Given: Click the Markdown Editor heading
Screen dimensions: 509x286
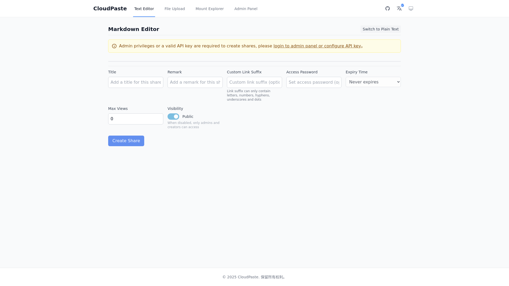Looking at the screenshot, I should (x=134, y=29).
